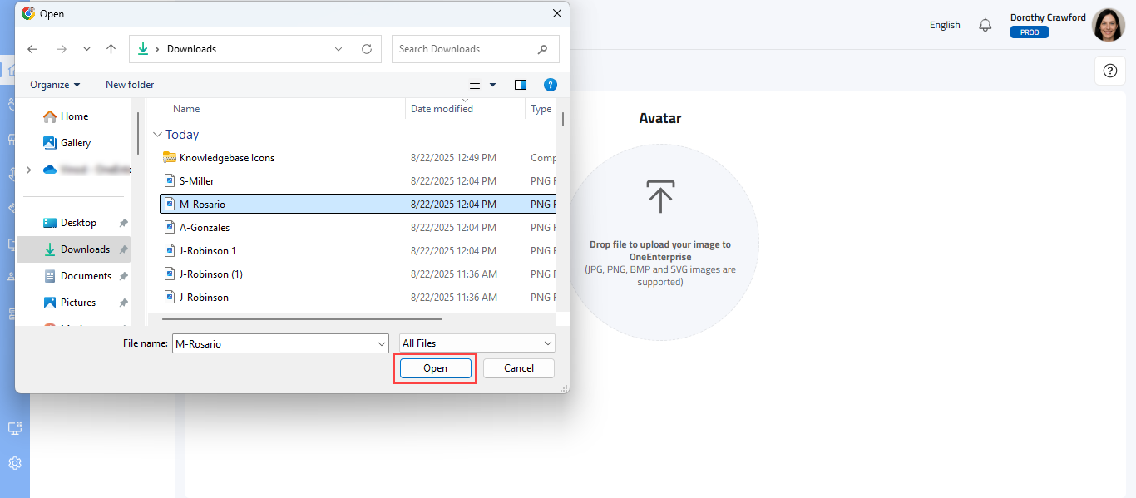
Task: Select Desktop in the navigation pane
Action: (78, 223)
